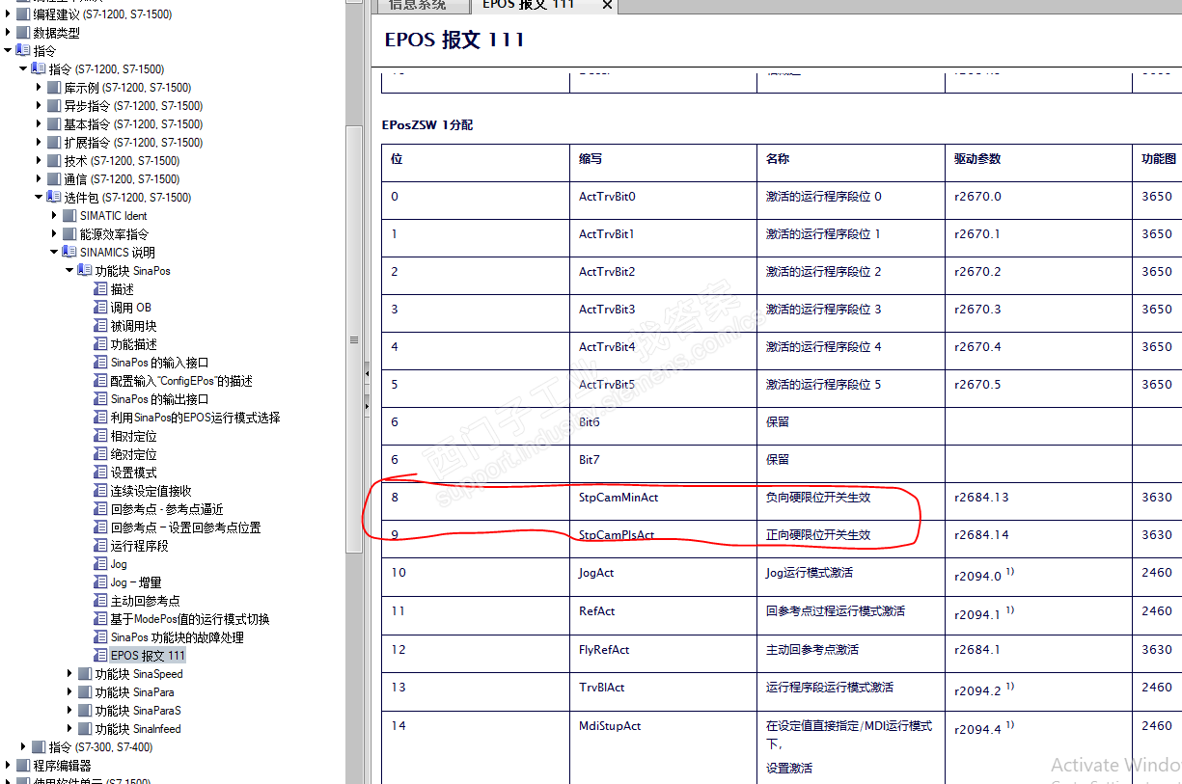Open the Jog help page

119,564
